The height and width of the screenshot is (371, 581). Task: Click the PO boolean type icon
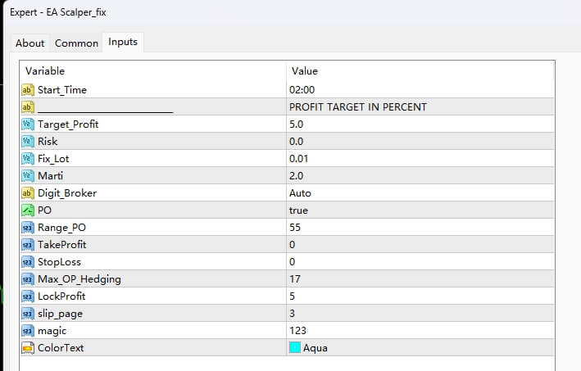coord(27,210)
